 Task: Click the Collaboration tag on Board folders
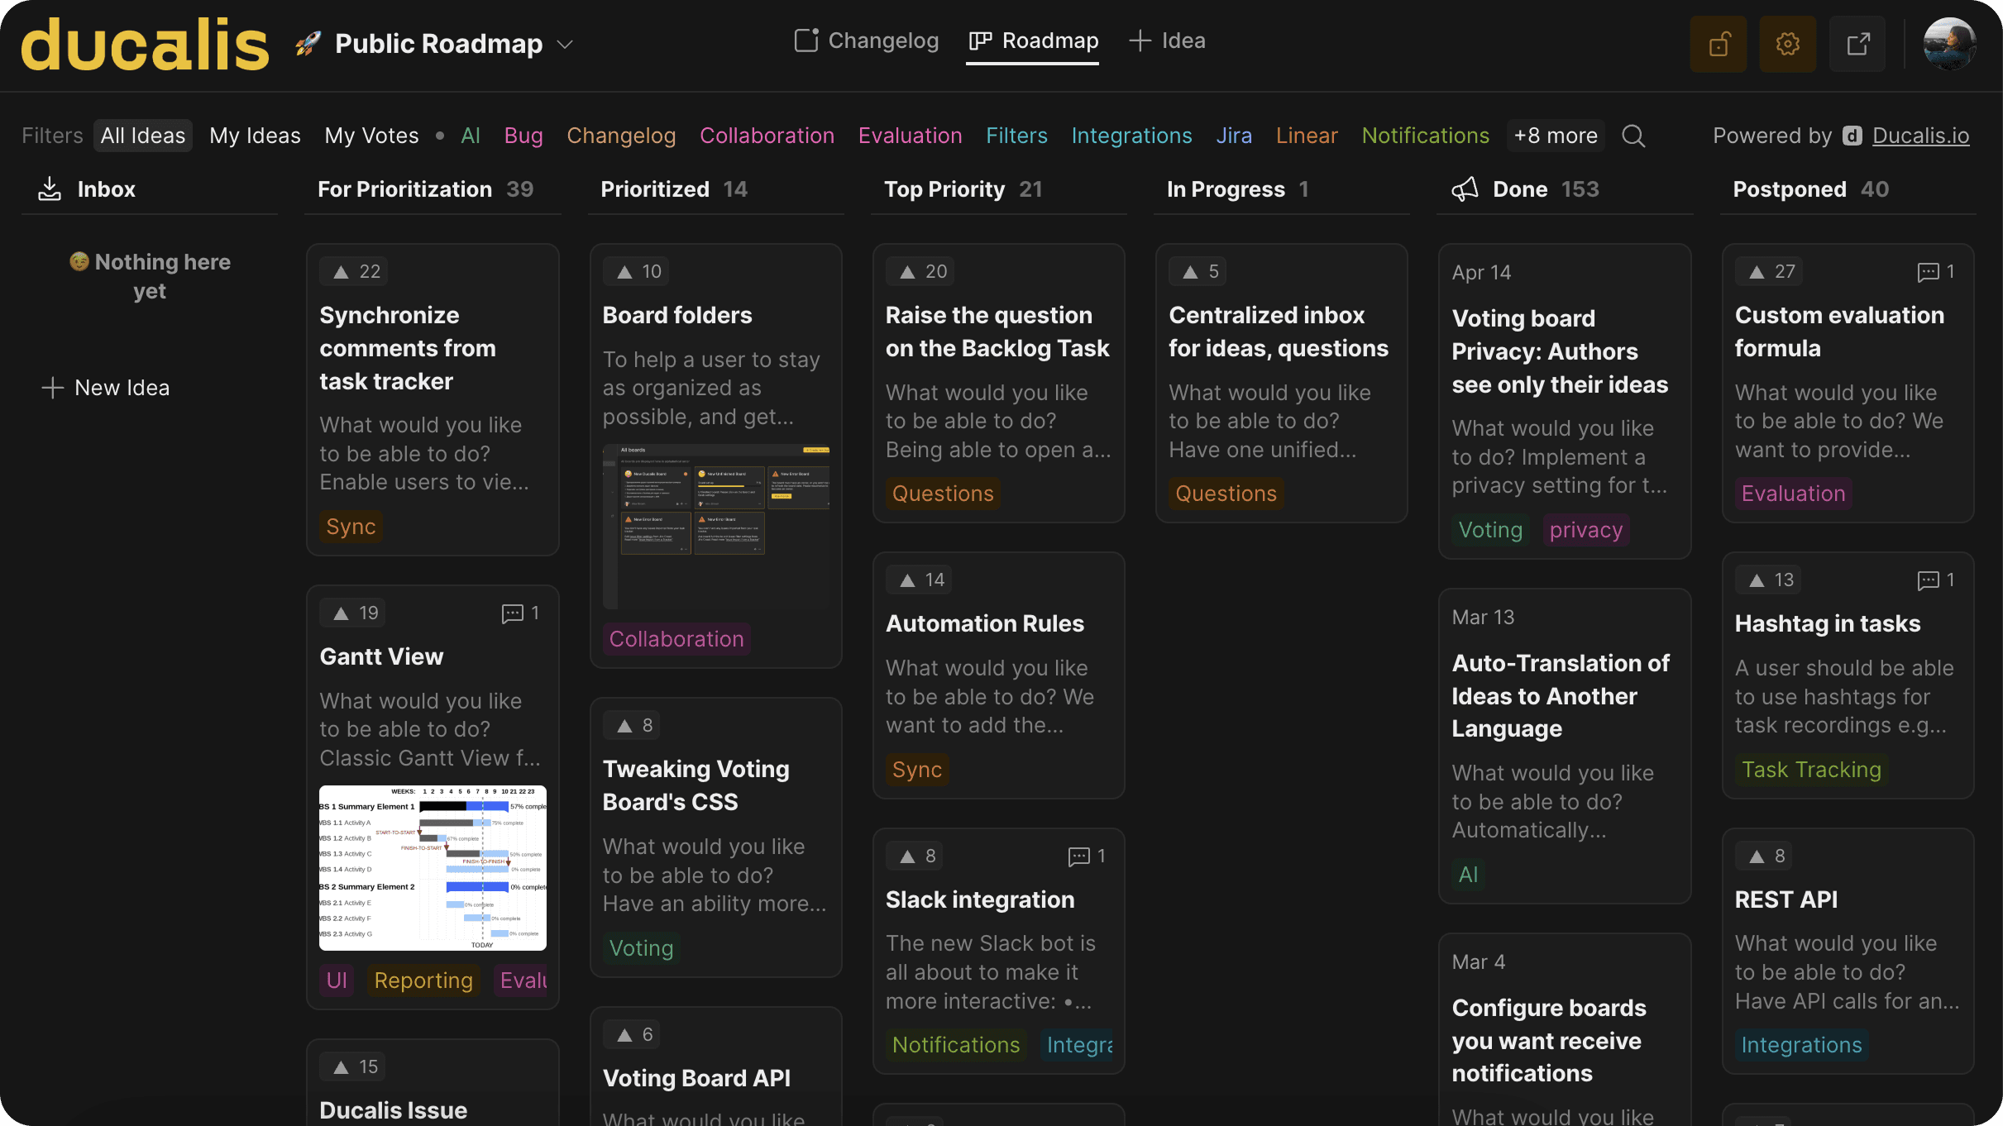click(676, 639)
